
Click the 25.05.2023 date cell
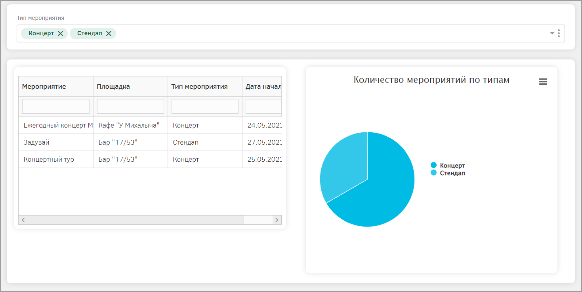pyautogui.click(x=262, y=159)
